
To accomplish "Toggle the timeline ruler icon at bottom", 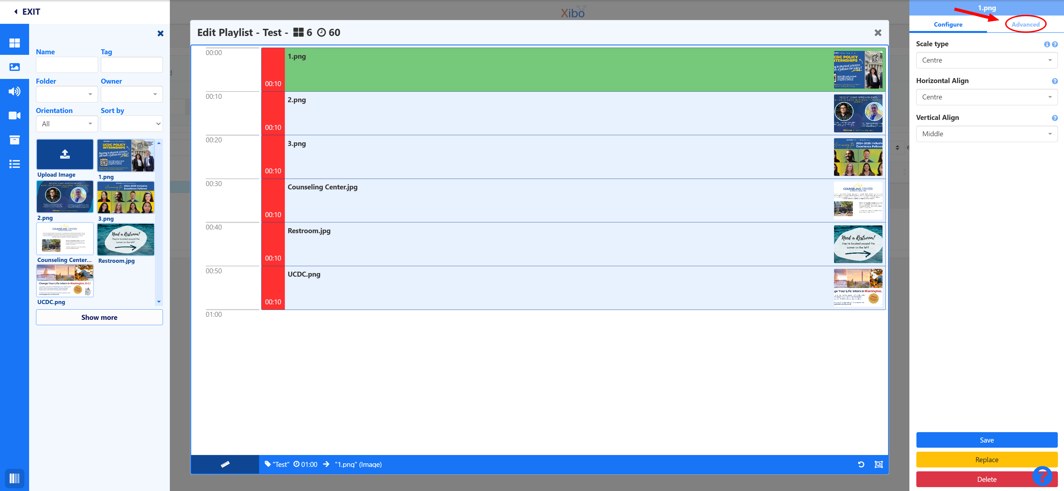I will 225,464.
